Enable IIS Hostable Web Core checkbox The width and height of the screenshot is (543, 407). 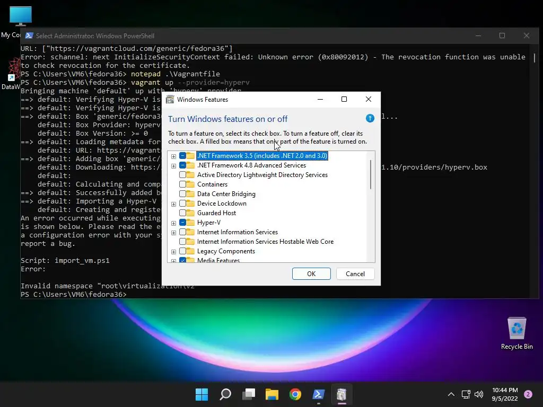coord(182,242)
